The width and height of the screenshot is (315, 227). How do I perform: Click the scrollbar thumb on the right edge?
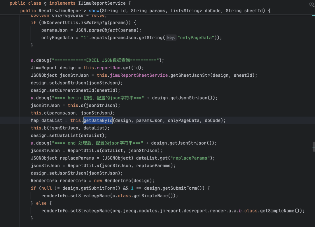point(314,147)
